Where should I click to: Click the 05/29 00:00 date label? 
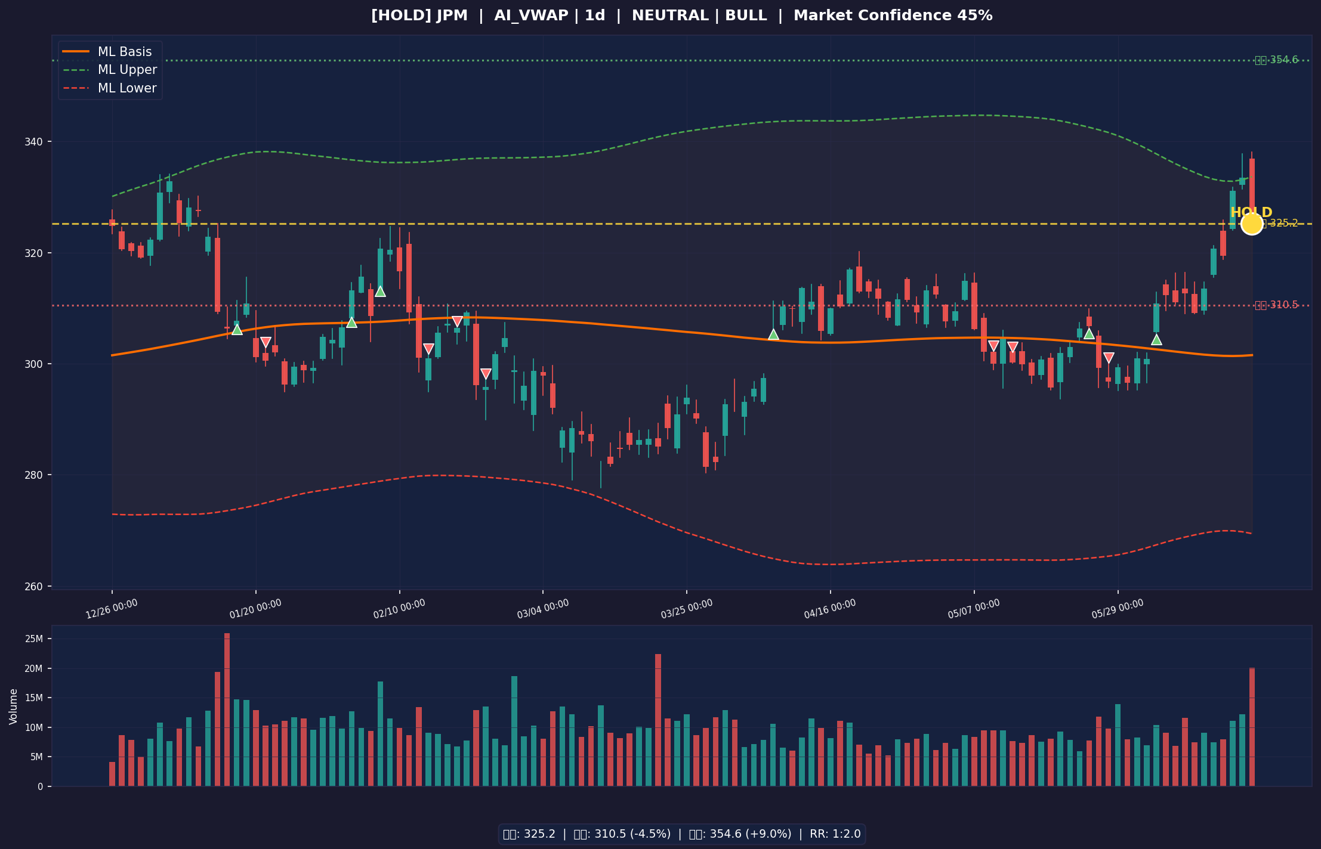pyautogui.click(x=1118, y=609)
